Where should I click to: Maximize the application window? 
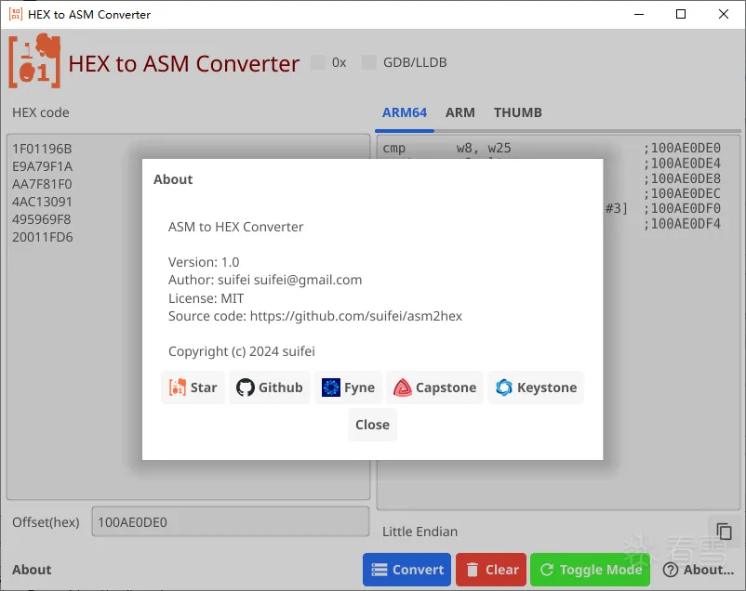pyautogui.click(x=681, y=14)
